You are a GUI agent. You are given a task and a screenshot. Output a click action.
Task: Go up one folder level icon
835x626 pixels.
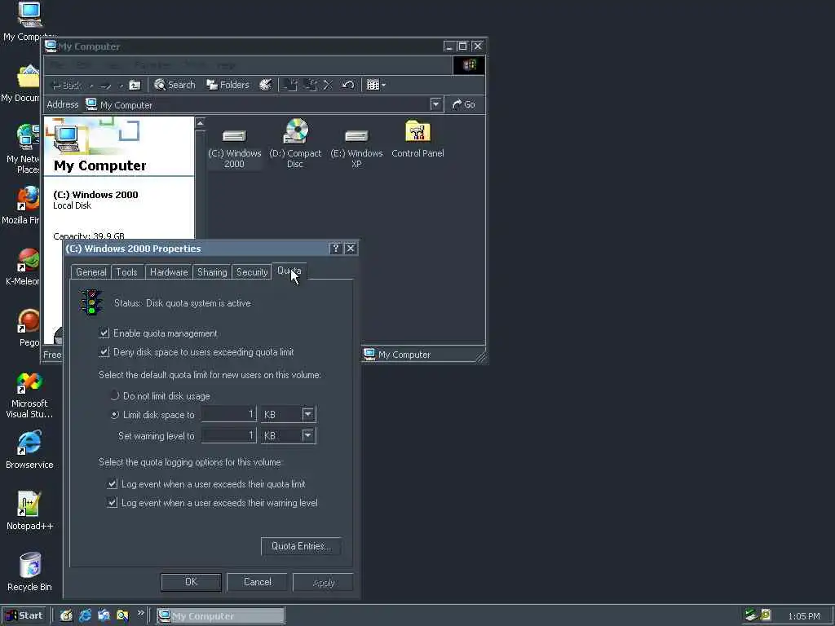click(x=135, y=85)
